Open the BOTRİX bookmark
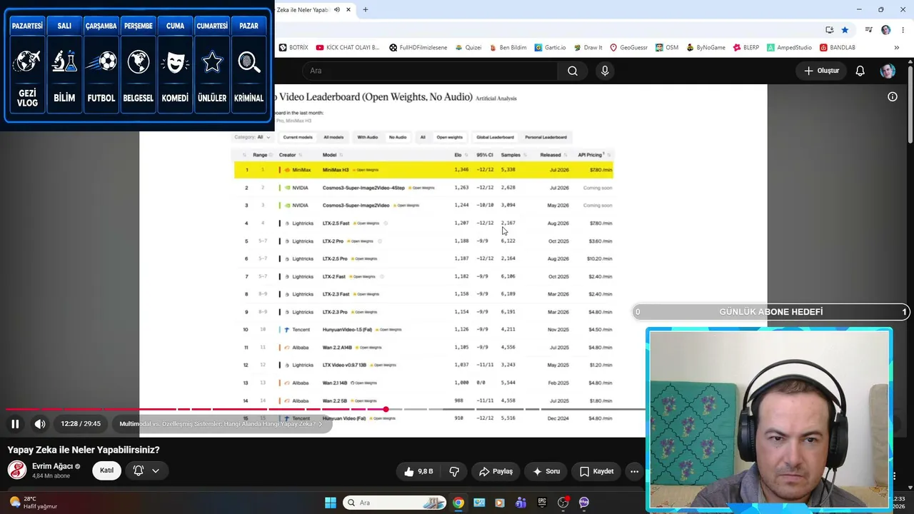The width and height of the screenshot is (914, 514). pos(293,48)
